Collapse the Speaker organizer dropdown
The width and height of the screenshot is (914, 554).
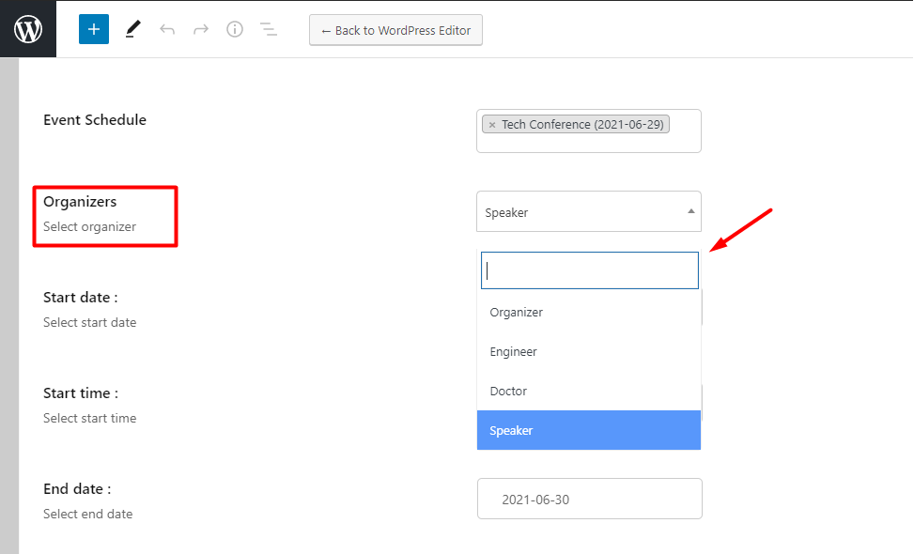[589, 211]
